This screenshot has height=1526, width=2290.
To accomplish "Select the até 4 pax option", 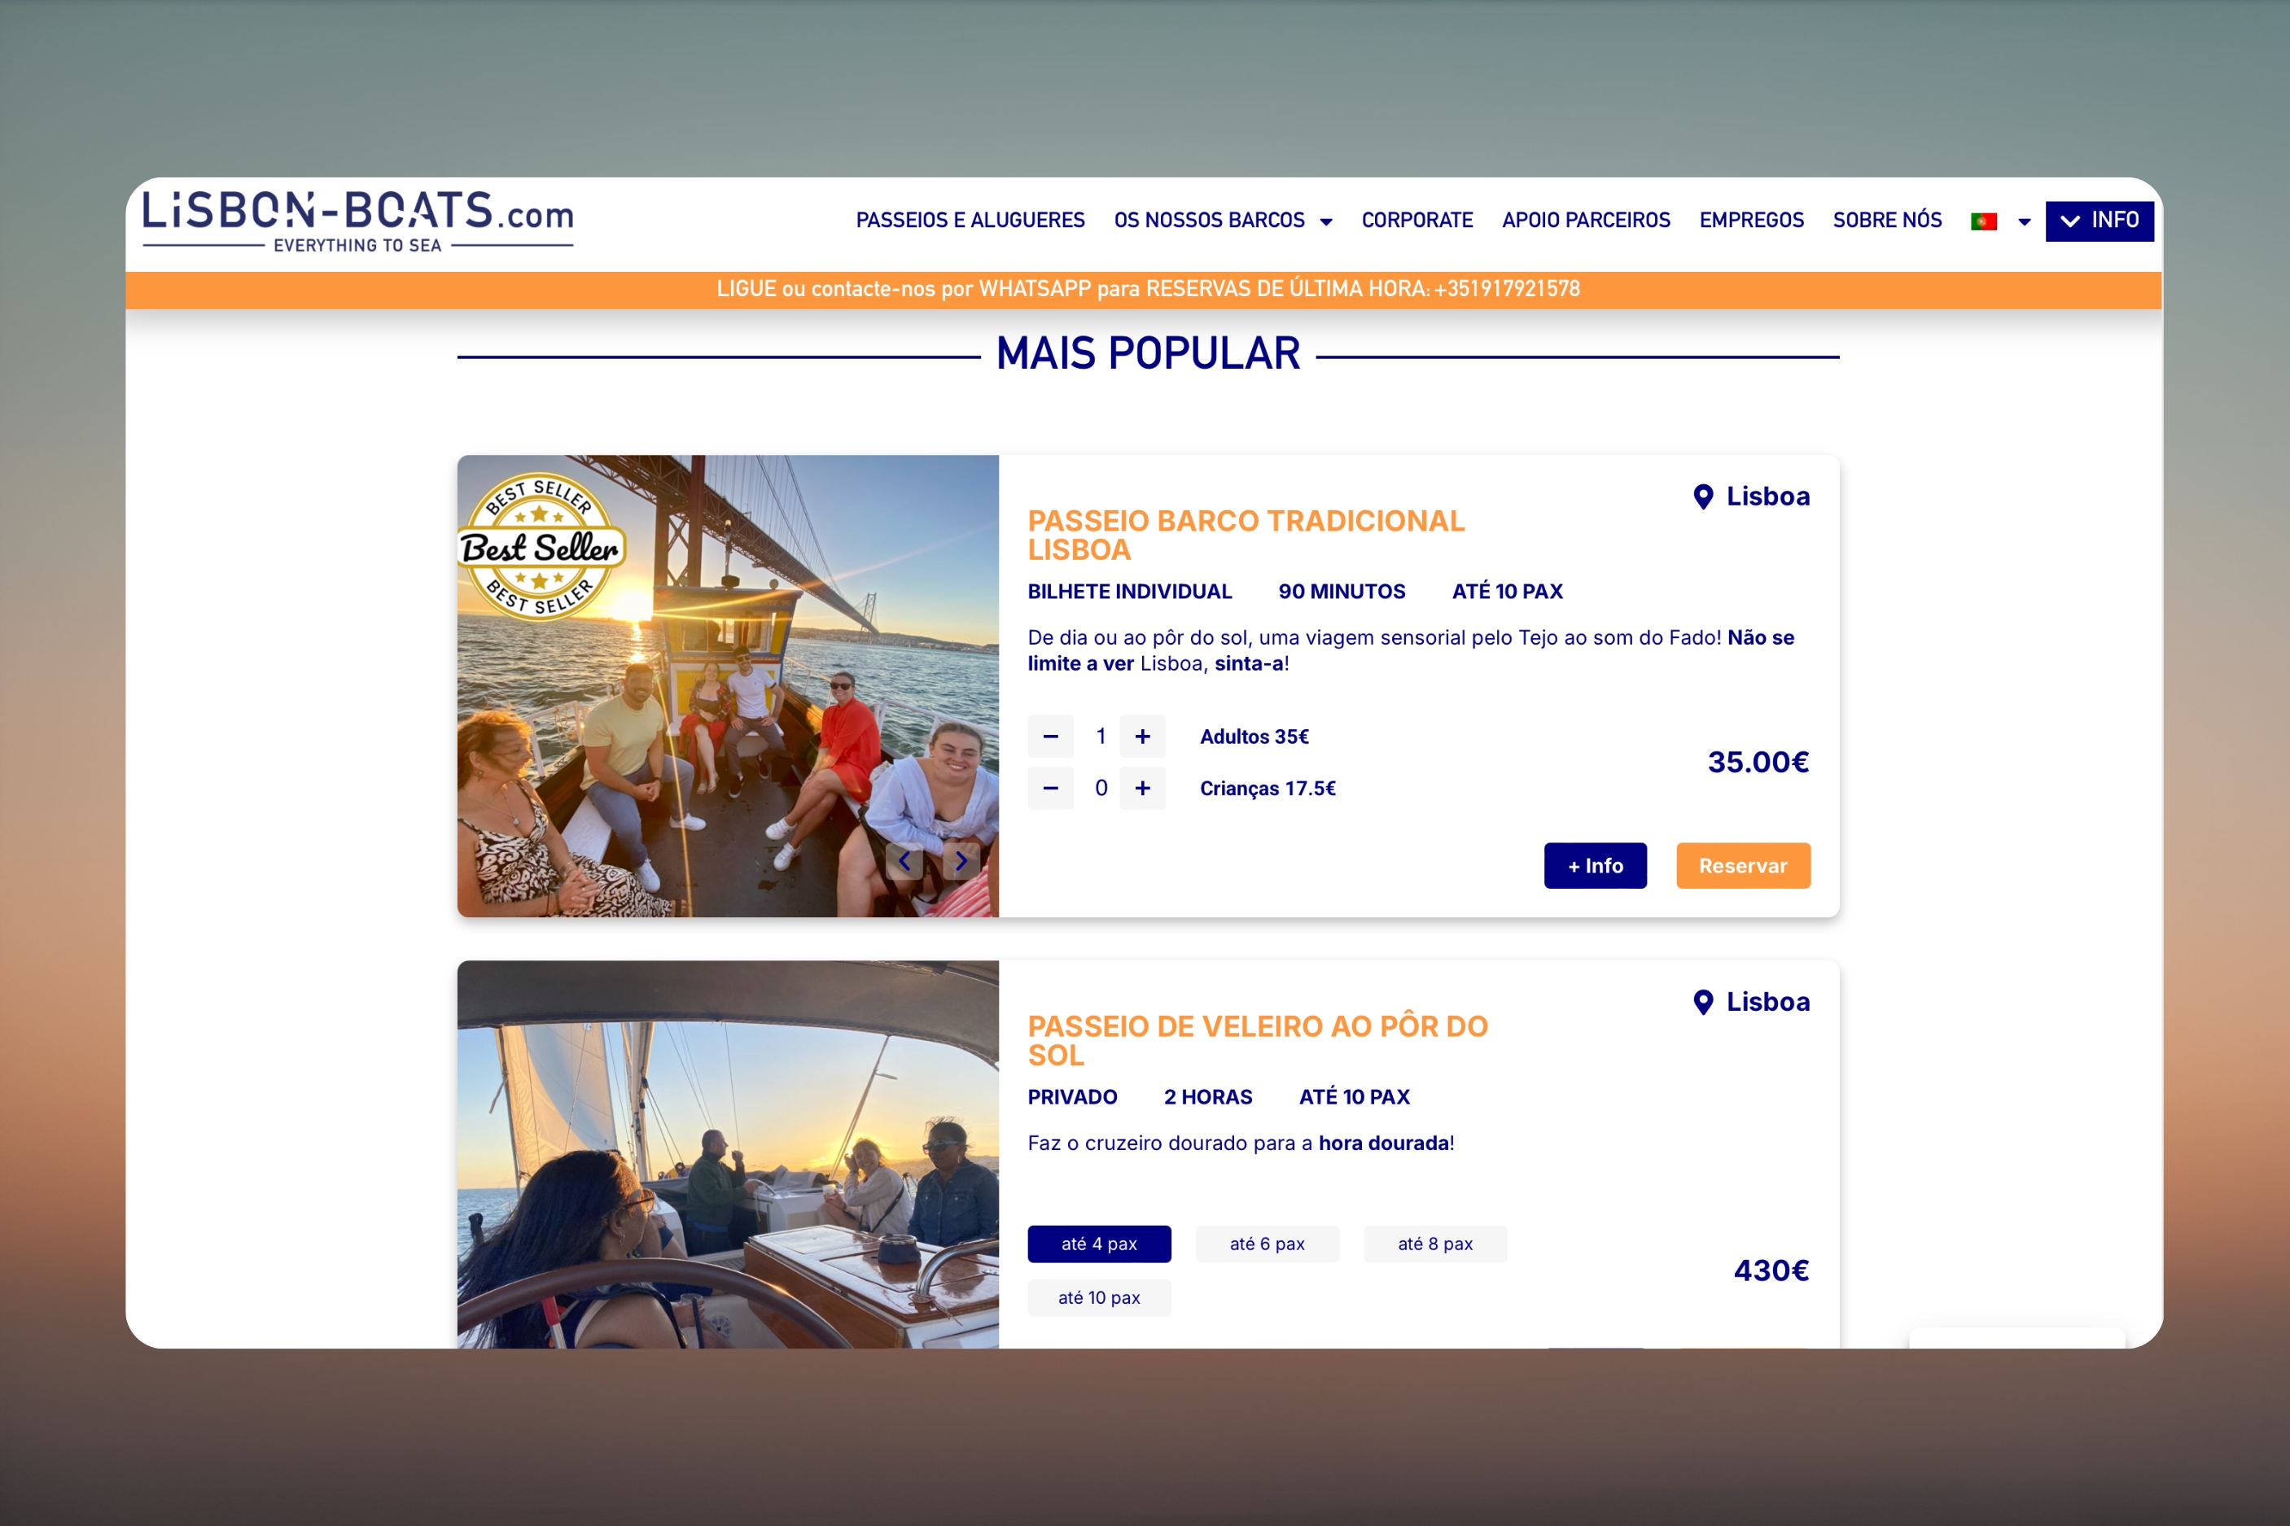I will pos(1099,1244).
